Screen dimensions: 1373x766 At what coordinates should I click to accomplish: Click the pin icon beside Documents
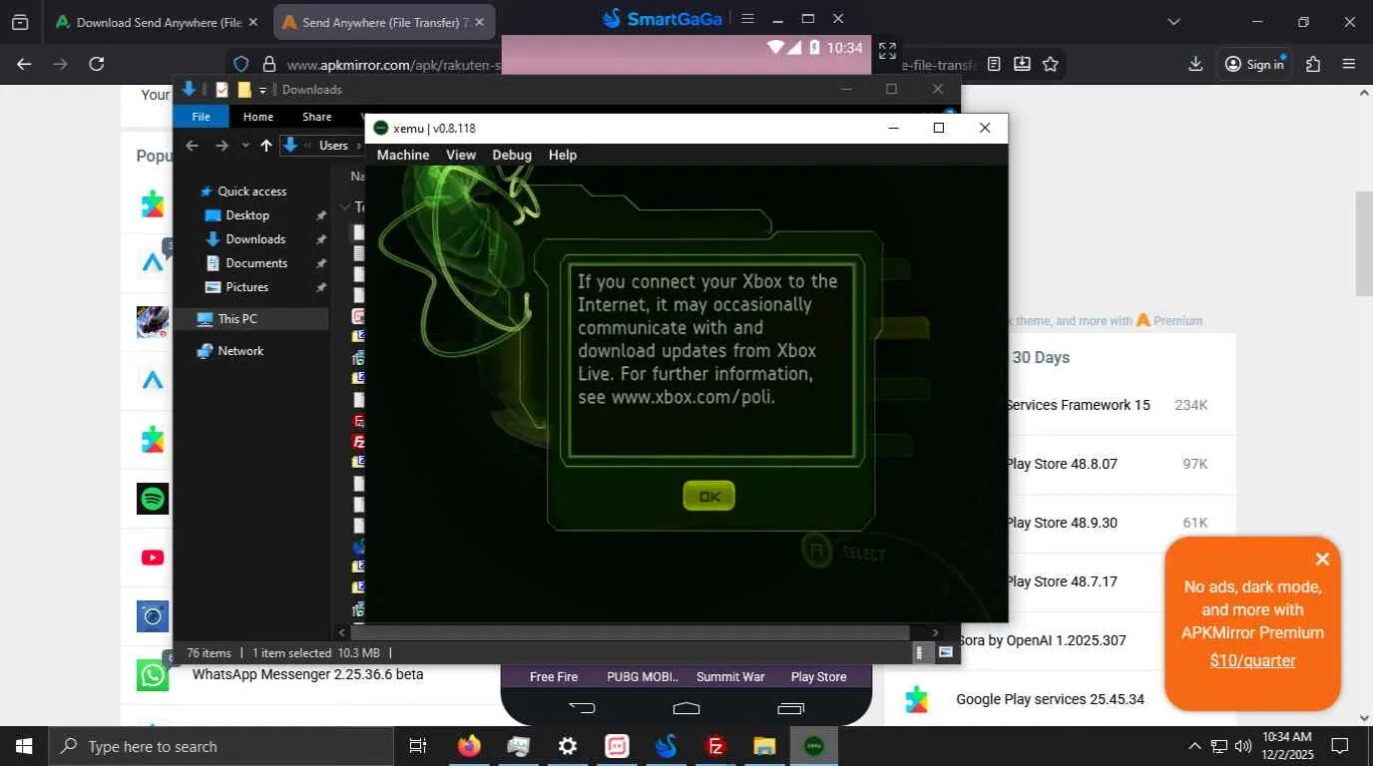pos(321,263)
